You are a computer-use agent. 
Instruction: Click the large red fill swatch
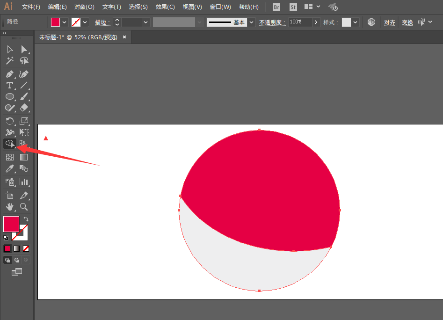[11, 224]
